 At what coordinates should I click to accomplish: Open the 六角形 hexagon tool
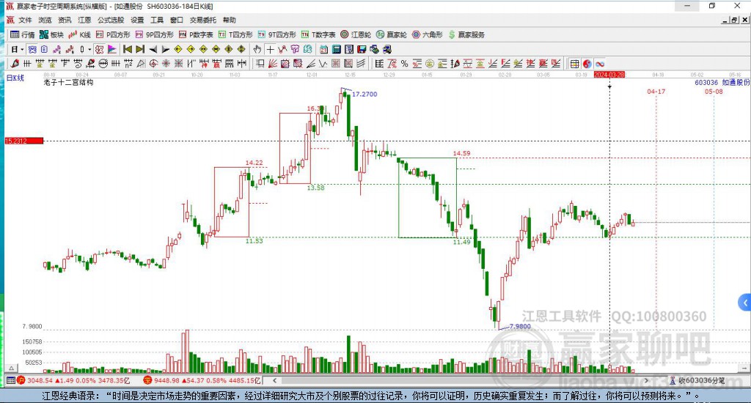pos(428,34)
